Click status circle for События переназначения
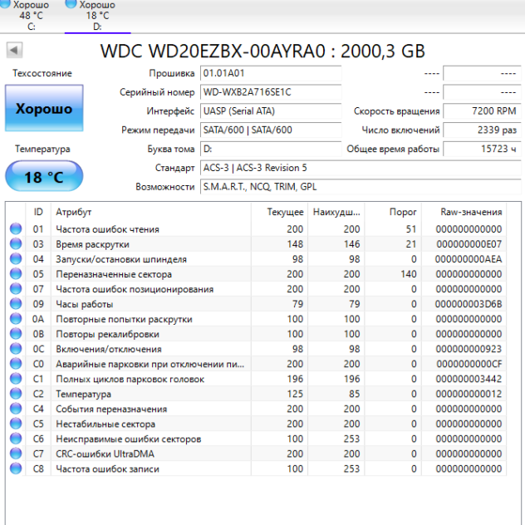525x525 pixels. [x=16, y=409]
